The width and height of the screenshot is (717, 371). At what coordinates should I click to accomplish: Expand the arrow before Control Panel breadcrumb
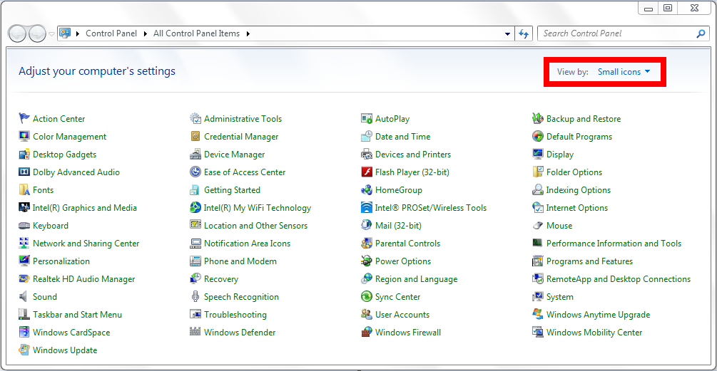(x=78, y=33)
